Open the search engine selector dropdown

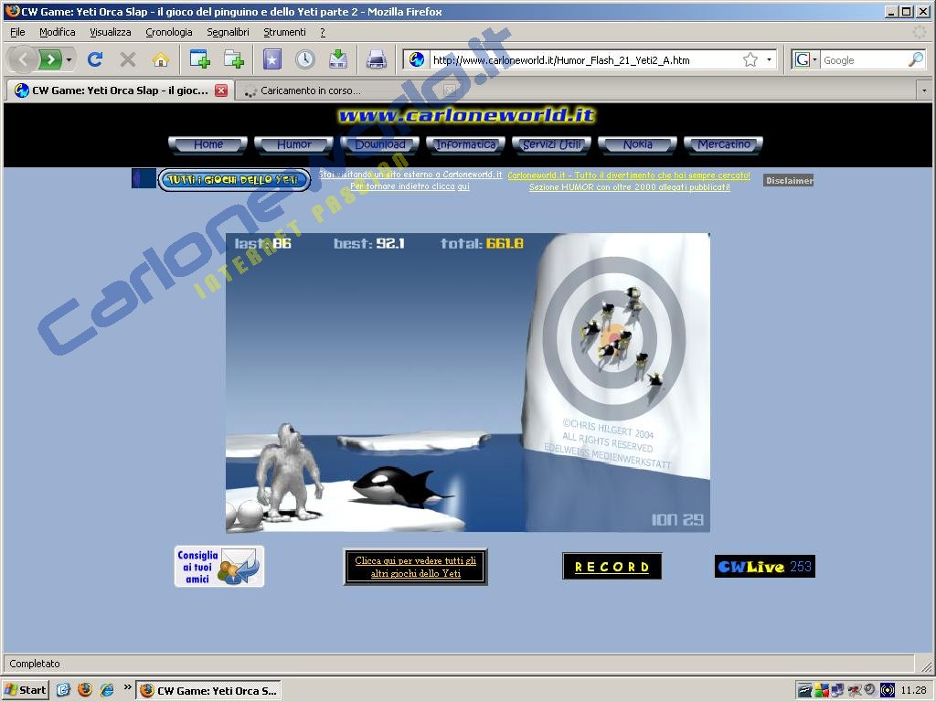click(806, 59)
